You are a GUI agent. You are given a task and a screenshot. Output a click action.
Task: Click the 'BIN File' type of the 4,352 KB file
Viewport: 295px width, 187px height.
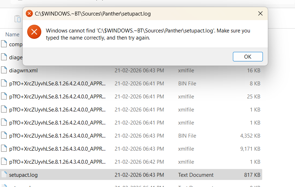click(187, 136)
